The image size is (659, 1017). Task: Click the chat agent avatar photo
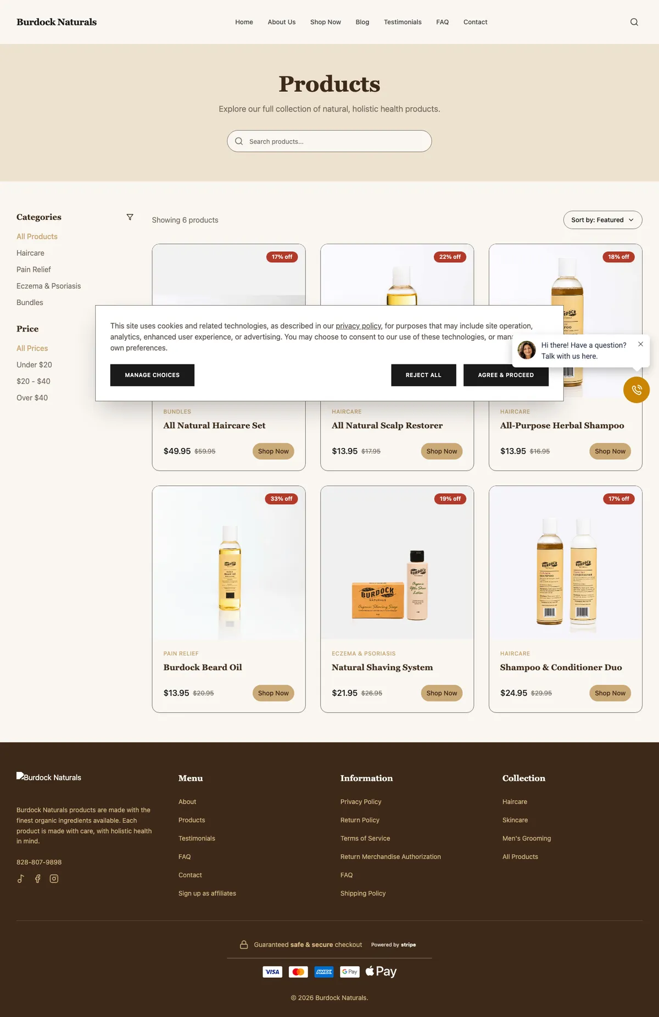pyautogui.click(x=527, y=350)
